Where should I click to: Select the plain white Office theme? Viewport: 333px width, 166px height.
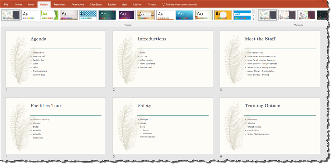pyautogui.click(x=30, y=15)
